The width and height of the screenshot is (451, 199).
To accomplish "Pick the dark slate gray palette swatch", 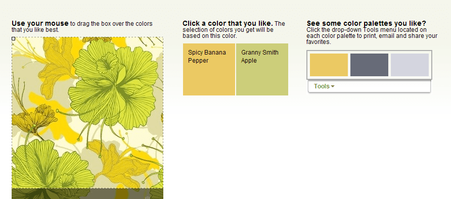I will click(x=369, y=65).
